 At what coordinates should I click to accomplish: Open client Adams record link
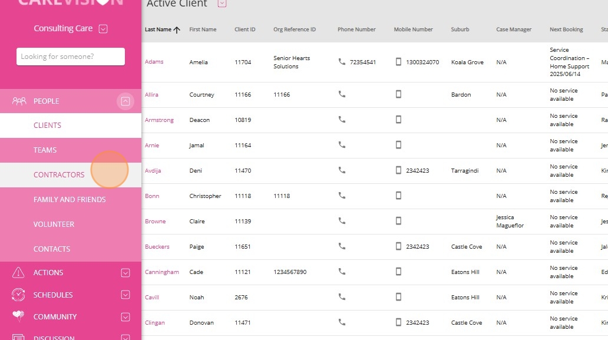[154, 62]
